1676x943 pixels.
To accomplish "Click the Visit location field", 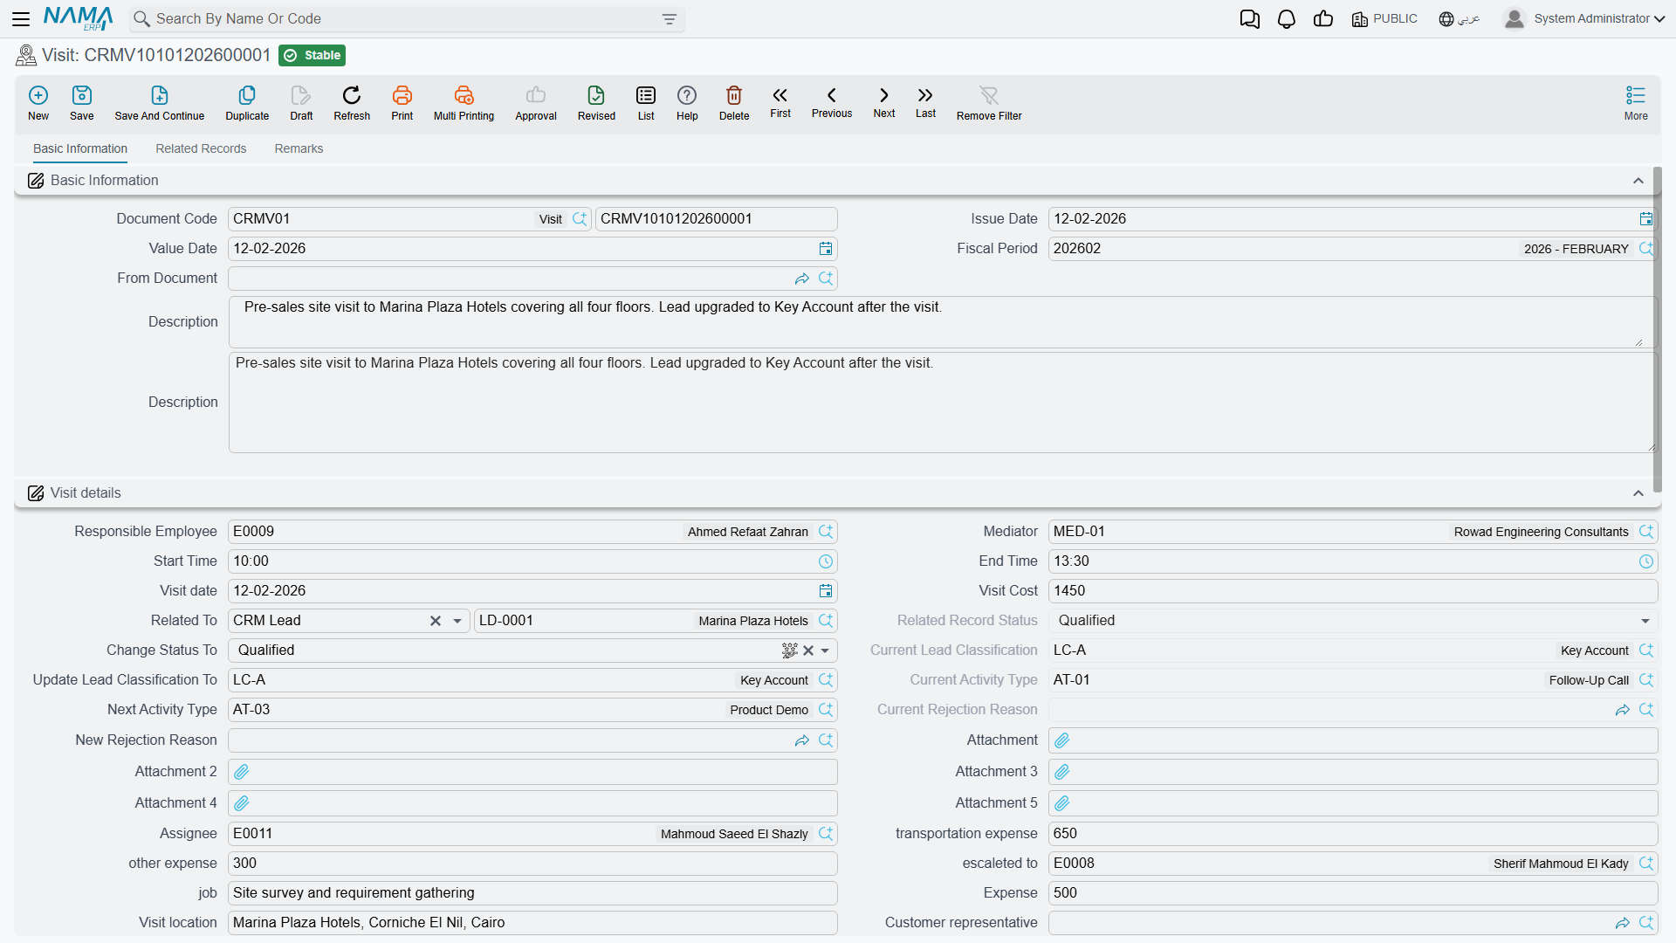I will [x=532, y=923].
